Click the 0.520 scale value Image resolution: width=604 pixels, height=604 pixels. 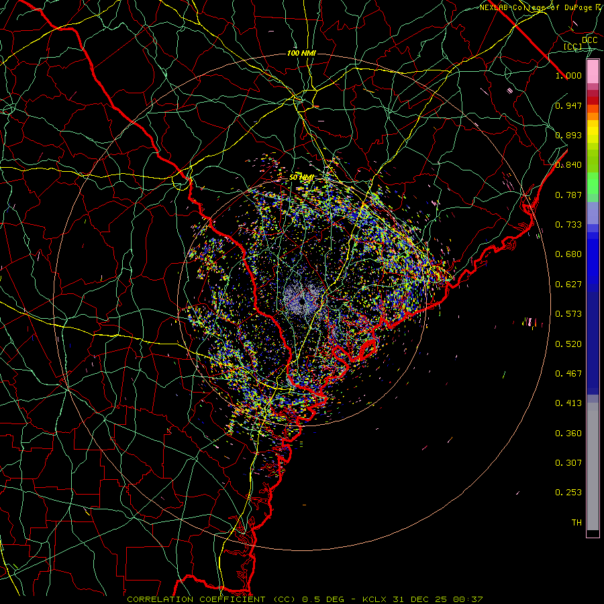568,344
